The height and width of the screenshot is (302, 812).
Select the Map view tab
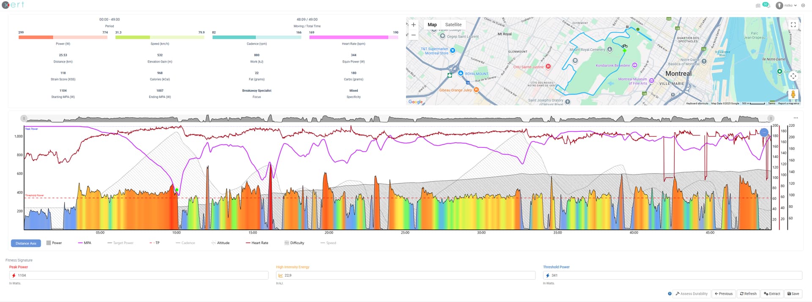click(x=432, y=25)
